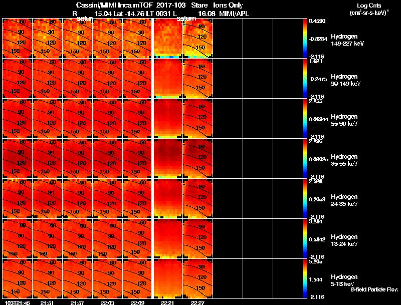Image resolution: width=401 pixels, height=305 pixels.
Task: Select the 21:57 image in the 55-90 keV row
Action: pos(77,119)
